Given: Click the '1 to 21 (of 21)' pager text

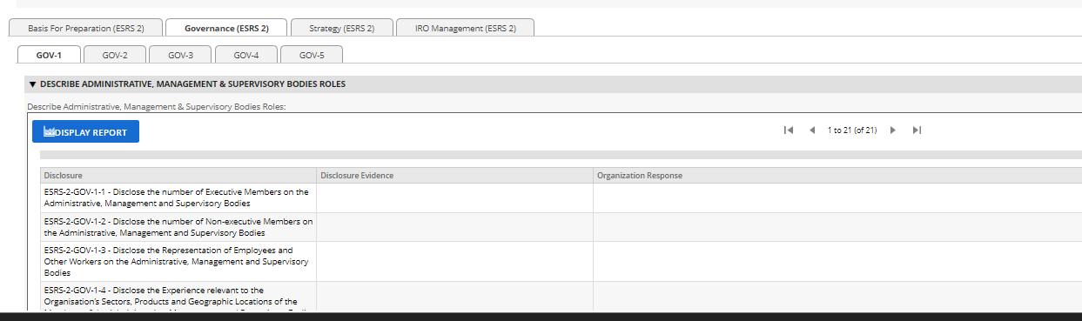Looking at the screenshot, I should click(852, 130).
